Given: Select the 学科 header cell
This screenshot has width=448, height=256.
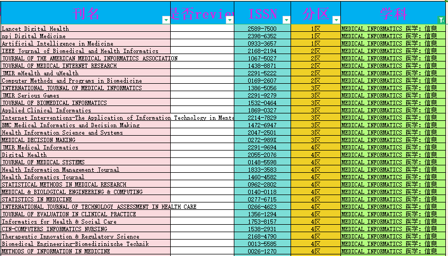Looking at the screenshot, I should 393,13.
